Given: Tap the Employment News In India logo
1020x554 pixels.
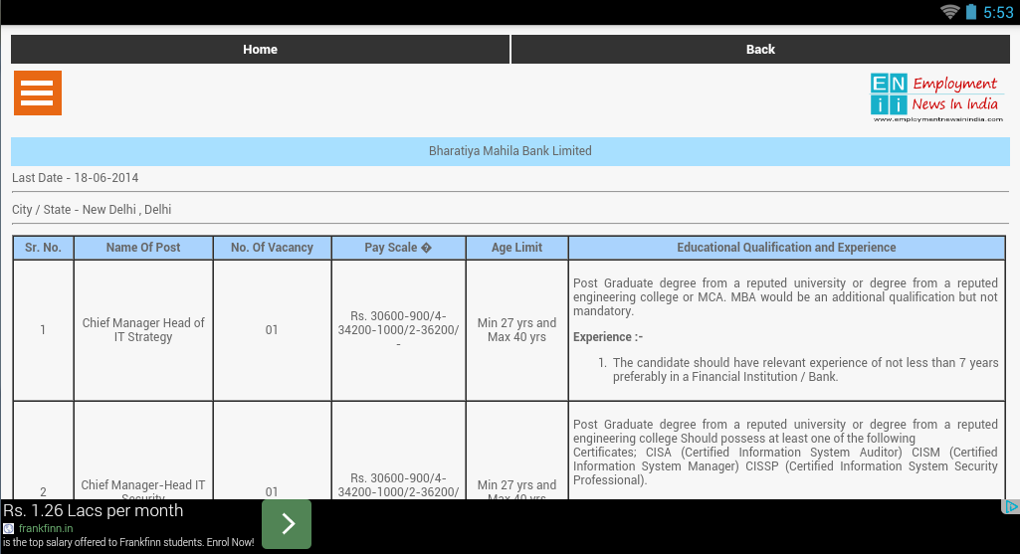Looking at the screenshot, I should point(936,97).
